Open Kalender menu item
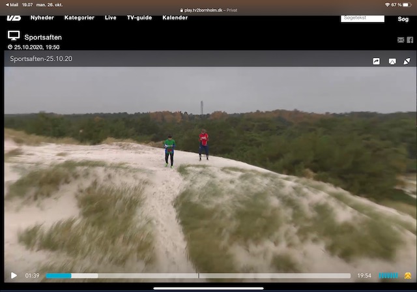The image size is (417, 292). pyautogui.click(x=175, y=18)
